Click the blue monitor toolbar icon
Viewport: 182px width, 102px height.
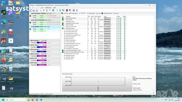(x=63, y=10)
